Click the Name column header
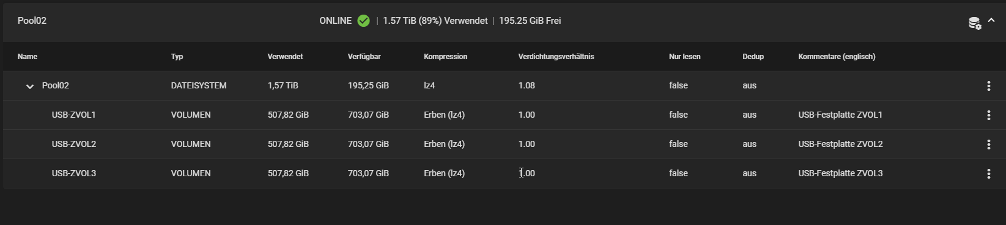This screenshot has height=225, width=1006. click(x=28, y=57)
